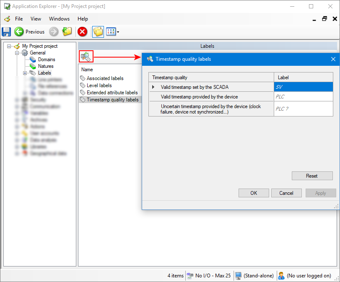Screen dimensions: 340x282
Task: Select Natures in the project tree
Action: coord(45,66)
